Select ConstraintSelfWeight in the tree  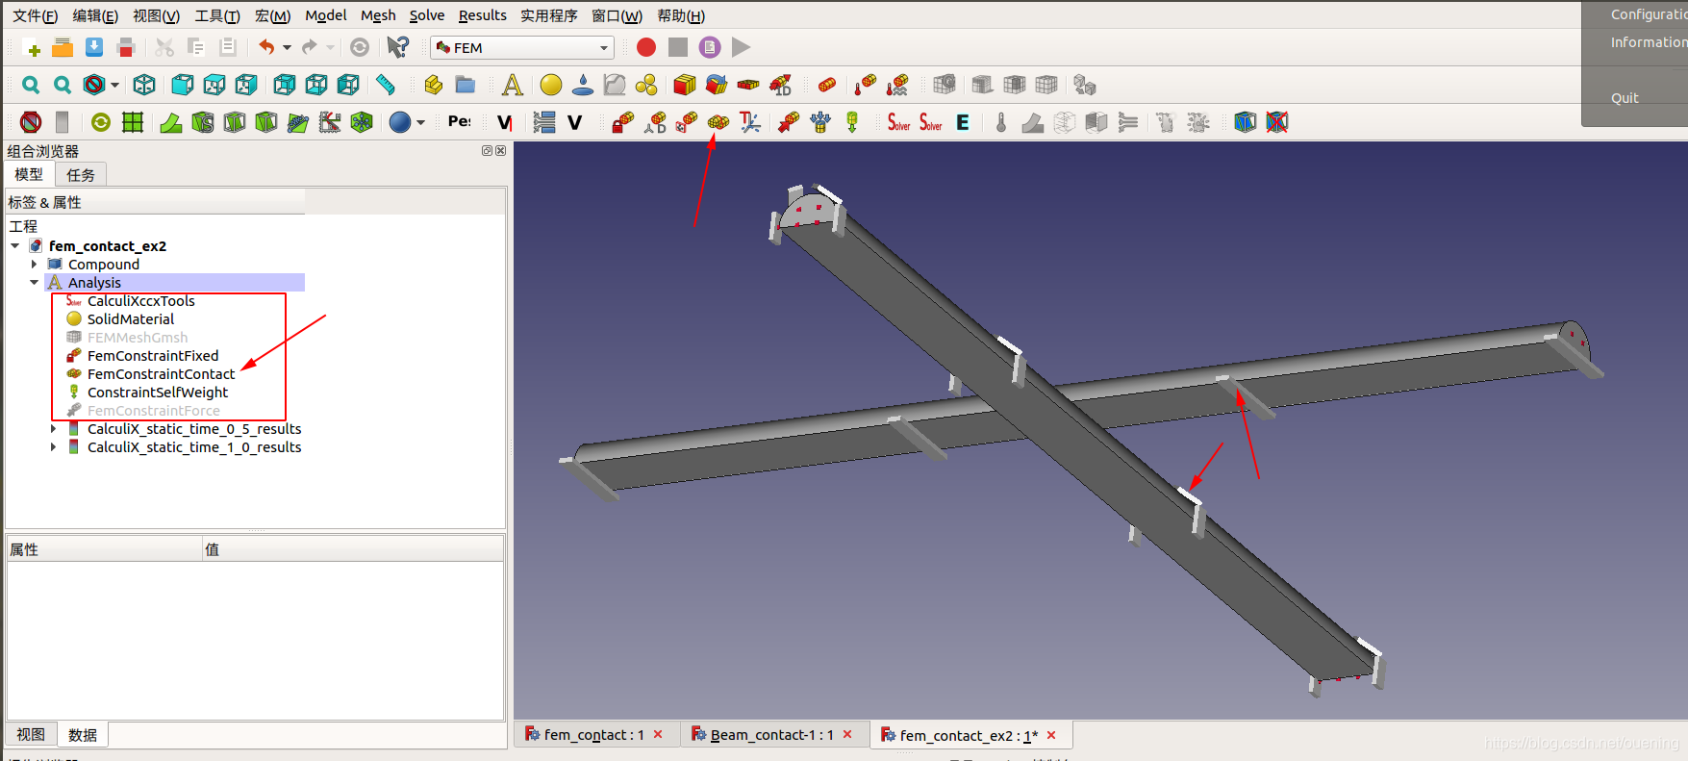[x=158, y=392]
